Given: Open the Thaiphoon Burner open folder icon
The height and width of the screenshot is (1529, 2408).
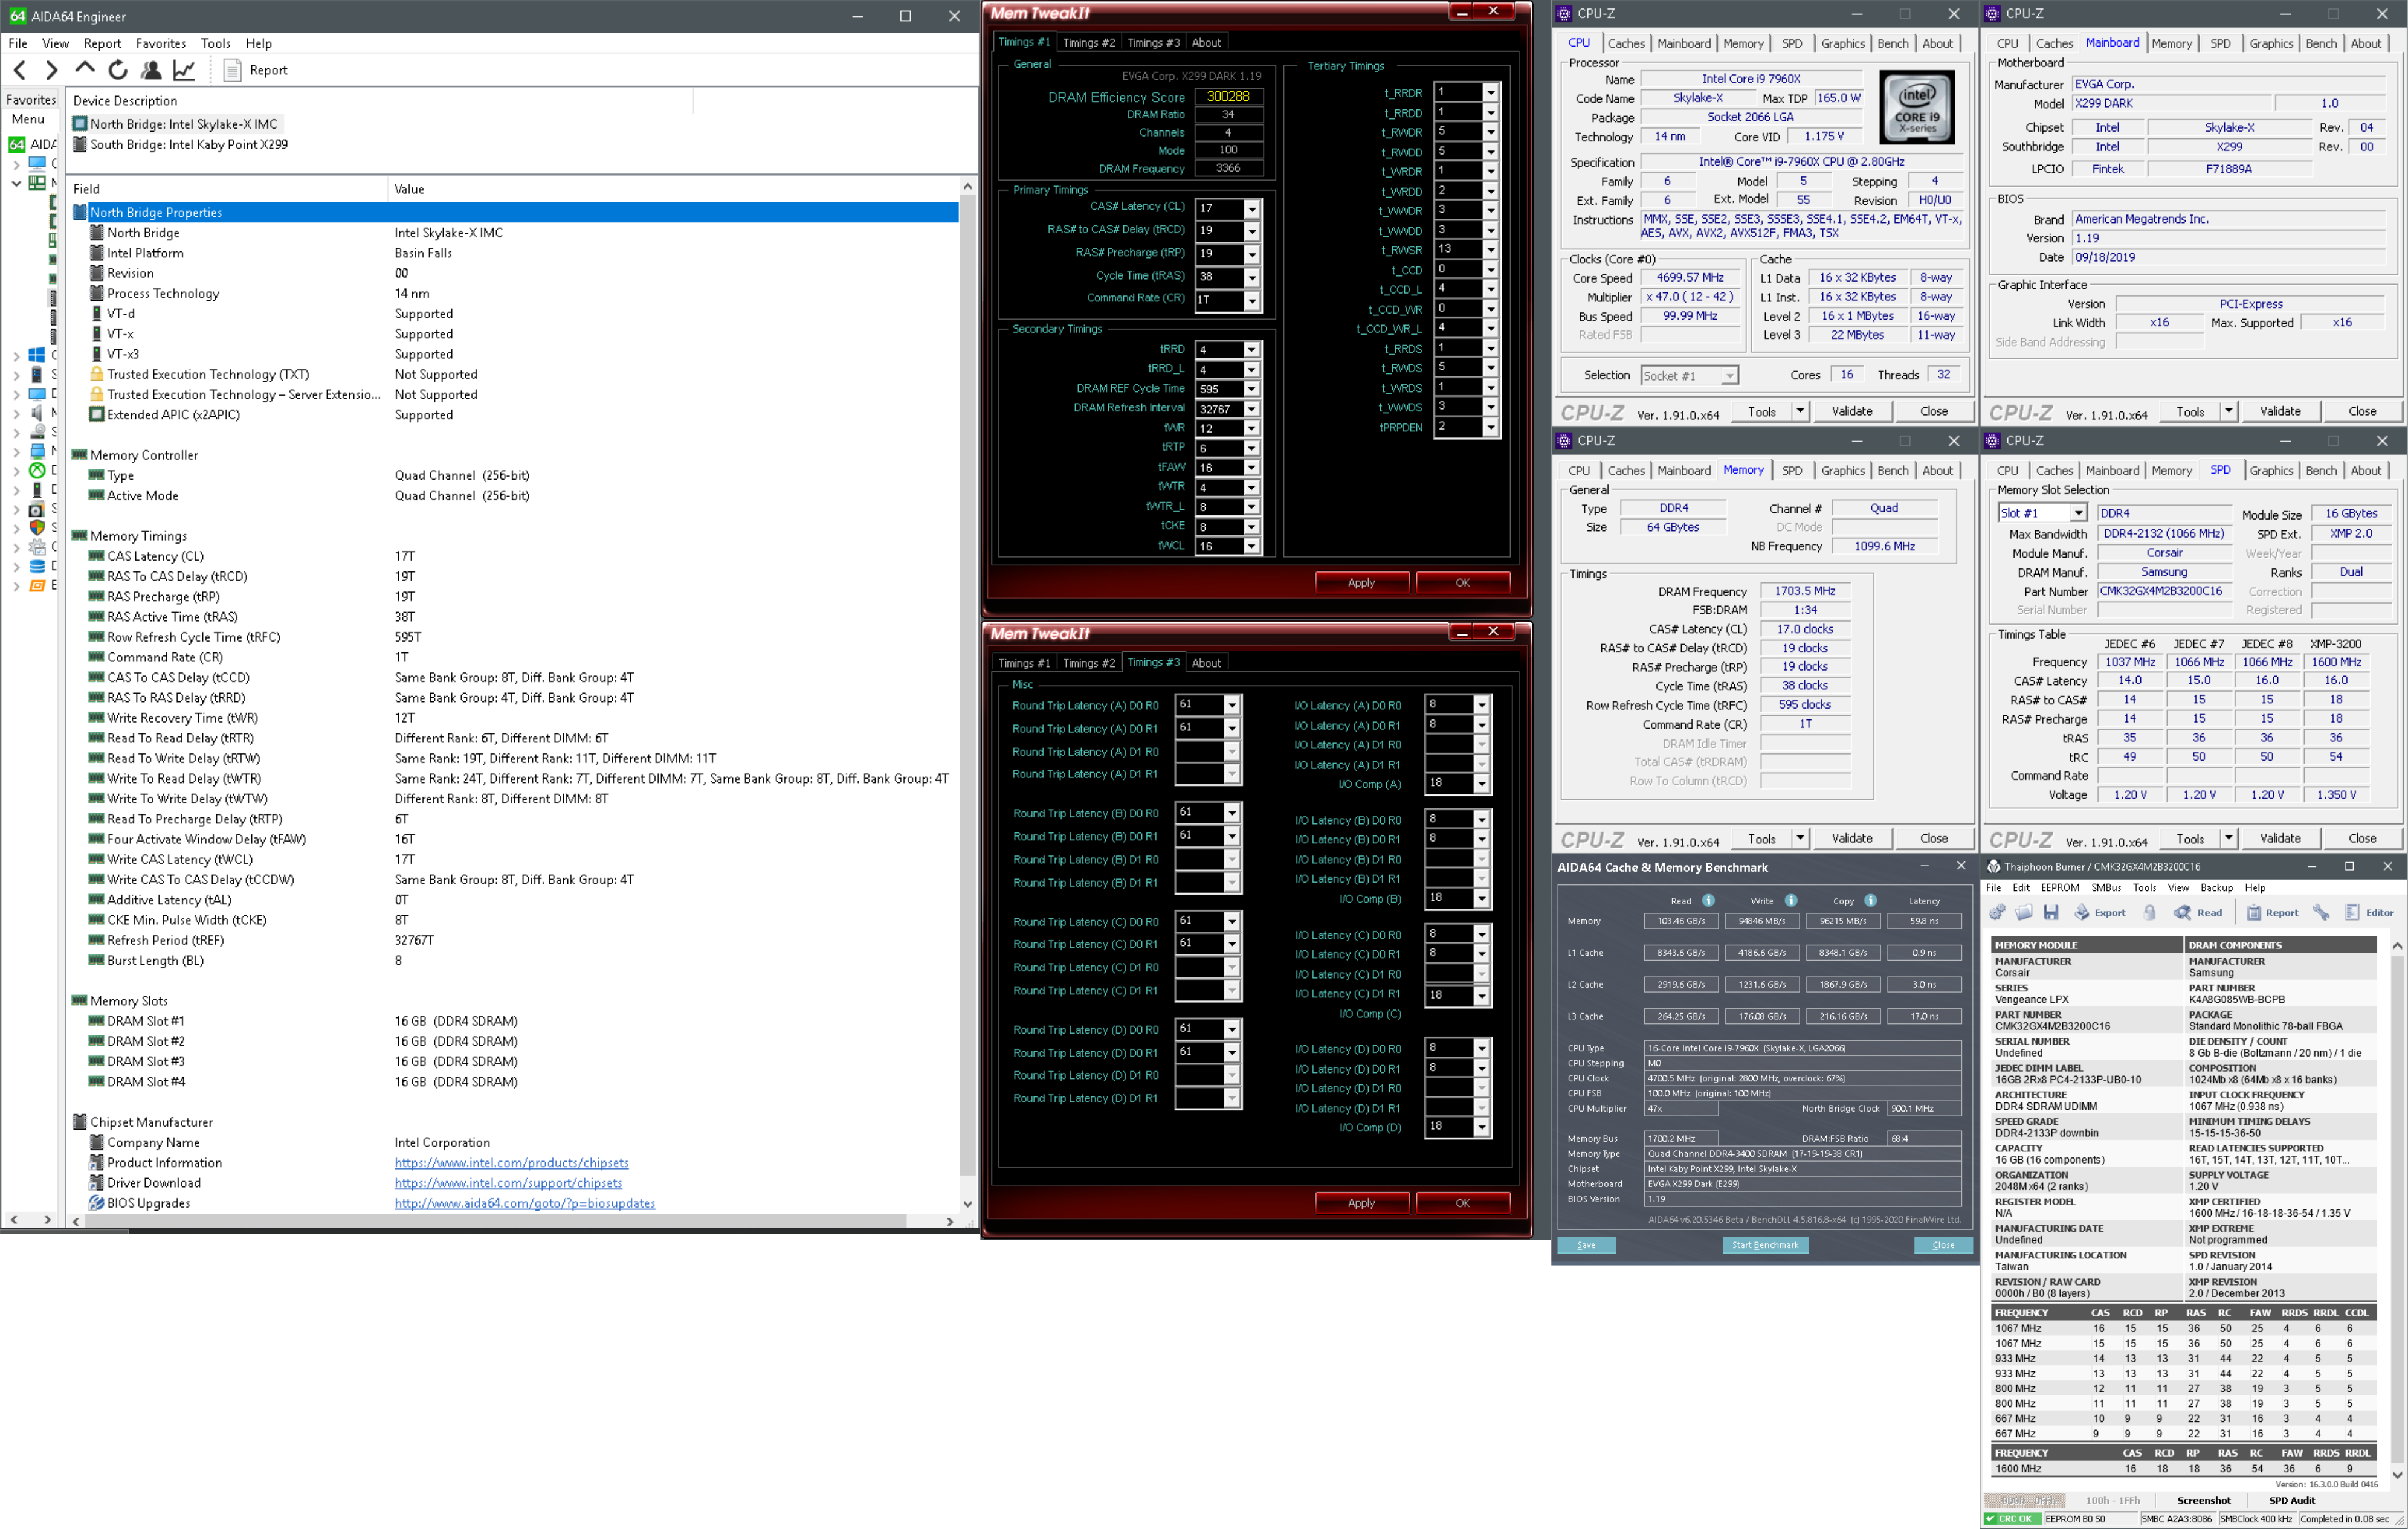Looking at the screenshot, I should click(x=2024, y=912).
